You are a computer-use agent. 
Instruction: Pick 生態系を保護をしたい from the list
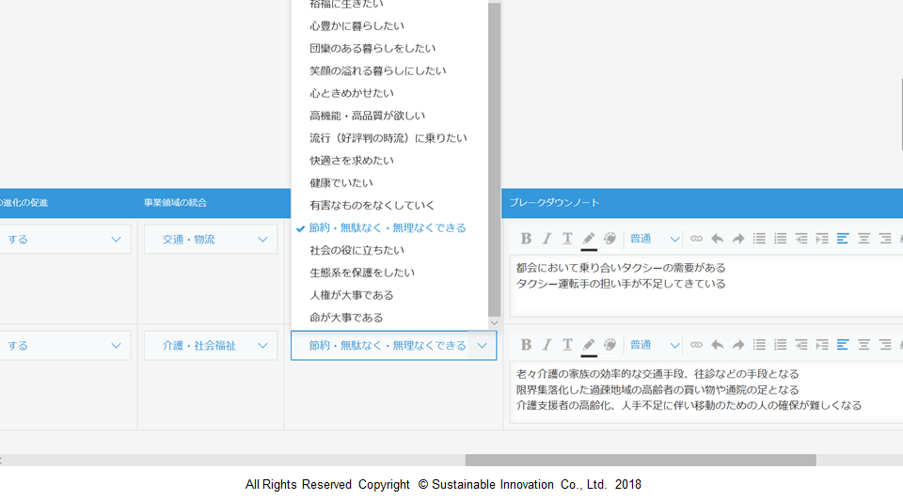tap(362, 273)
